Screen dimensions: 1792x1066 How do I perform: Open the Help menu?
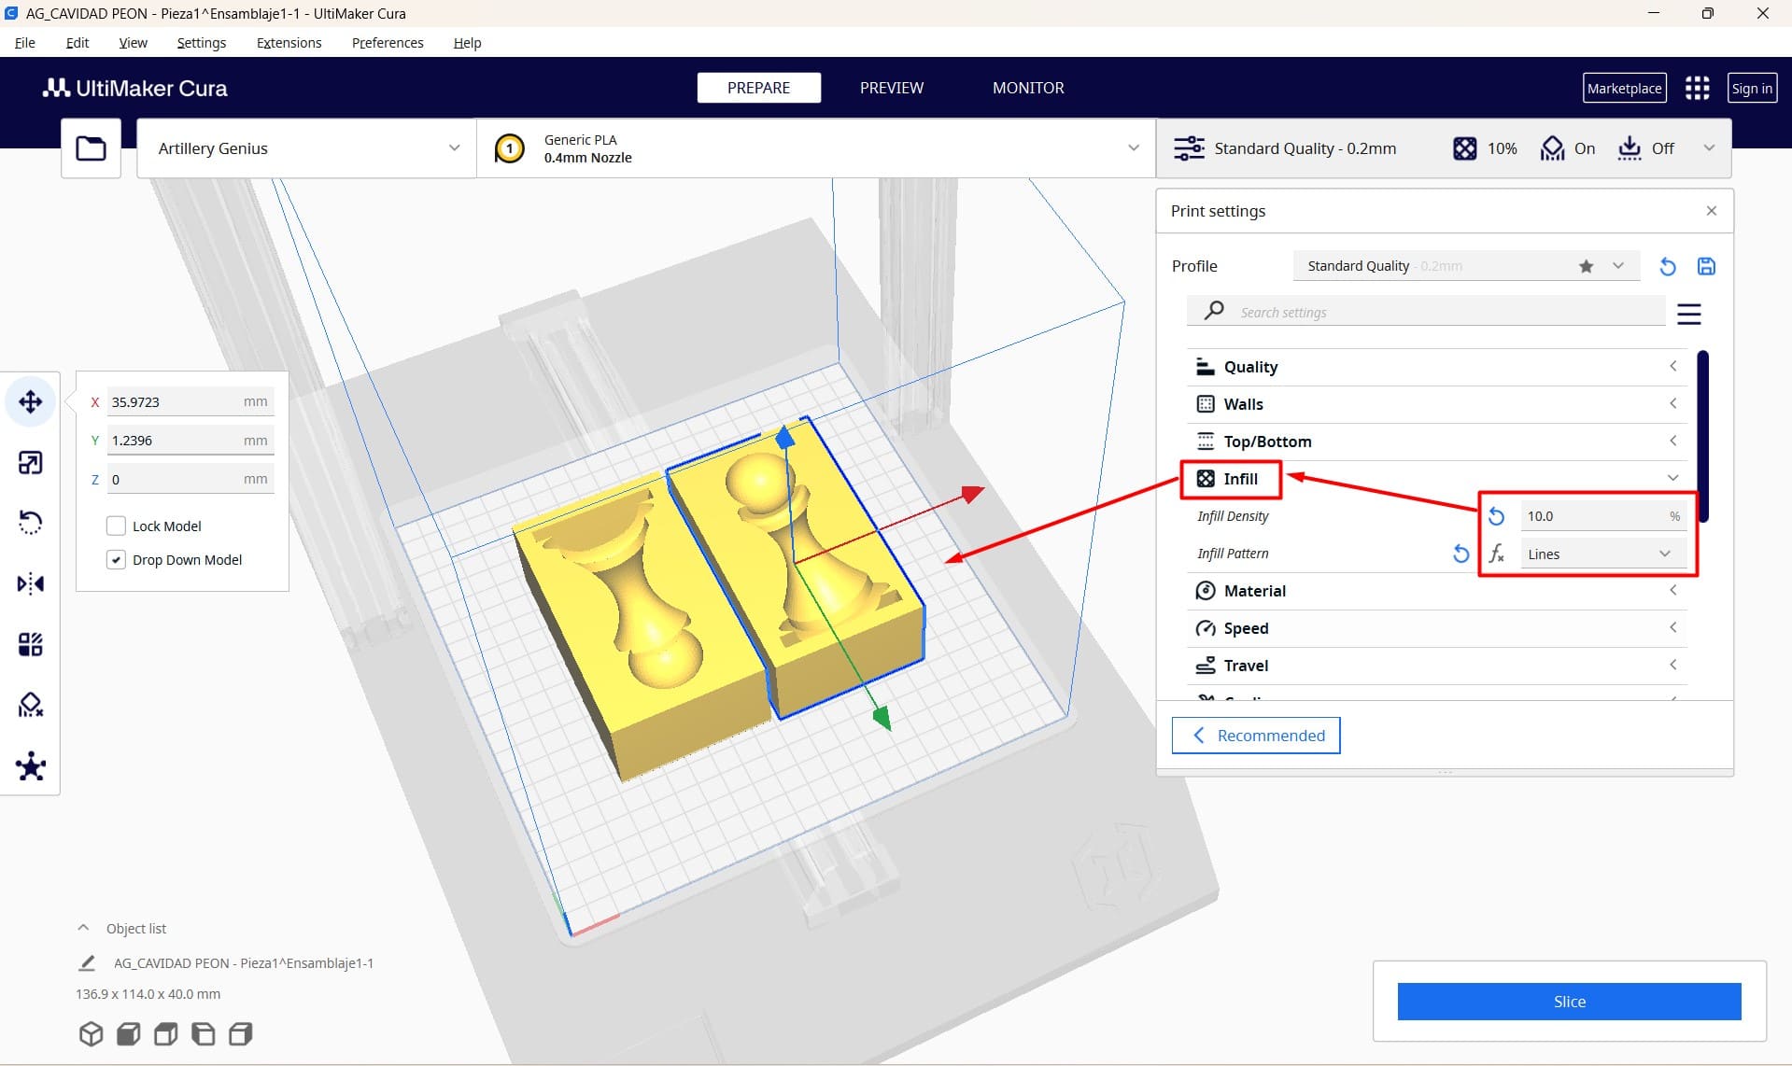[468, 43]
